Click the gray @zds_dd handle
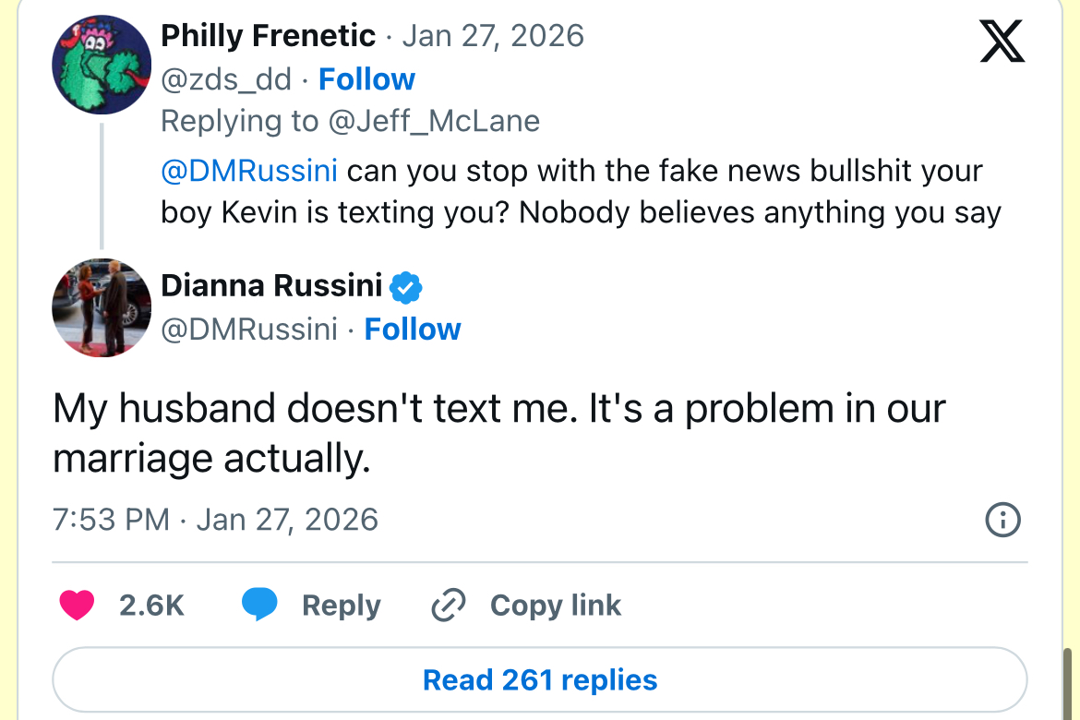This screenshot has width=1080, height=720. pyautogui.click(x=225, y=79)
